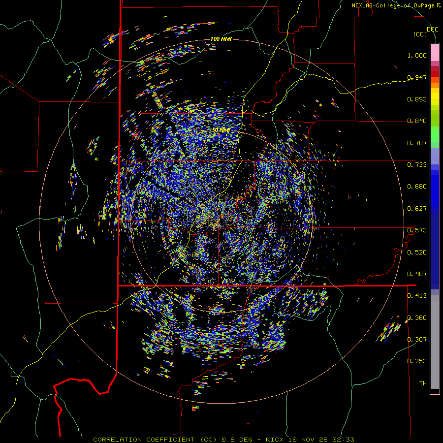Click the 0.787 scale value
The width and height of the screenshot is (443, 443).
[x=417, y=143]
